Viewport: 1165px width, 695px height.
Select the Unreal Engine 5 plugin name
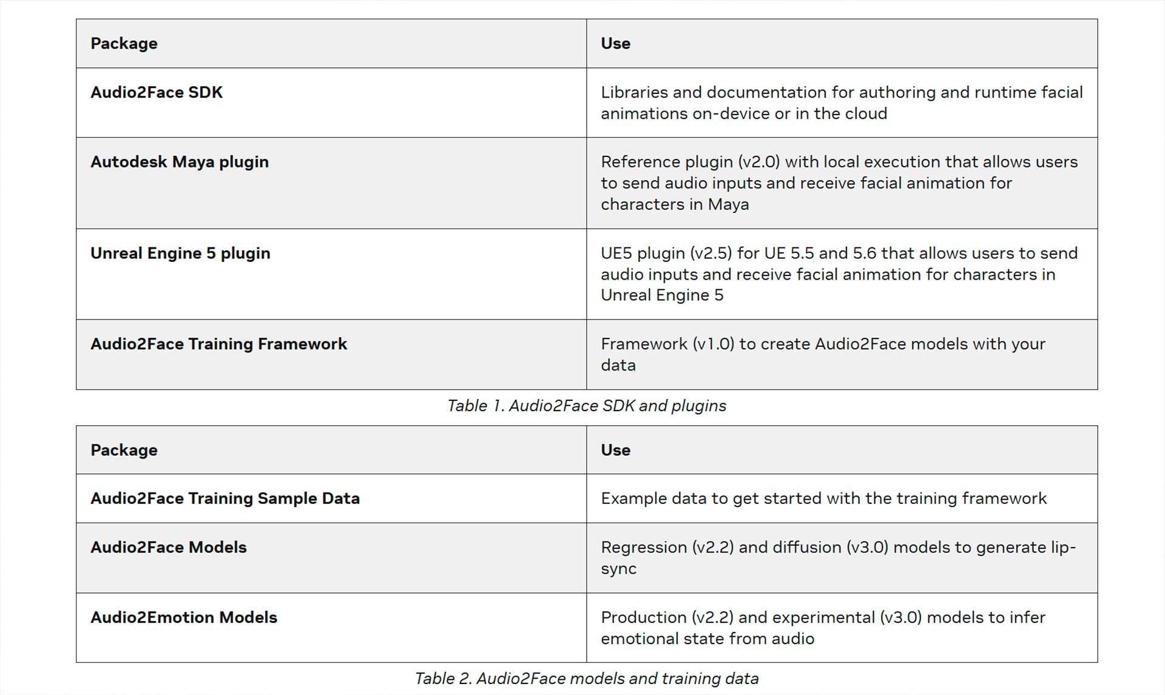pyautogui.click(x=180, y=253)
